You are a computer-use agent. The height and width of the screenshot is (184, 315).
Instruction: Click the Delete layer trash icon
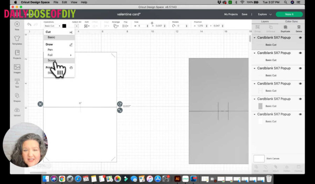(299, 27)
